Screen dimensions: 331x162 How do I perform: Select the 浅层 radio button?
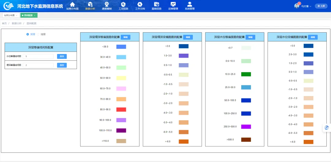coord(38,34)
